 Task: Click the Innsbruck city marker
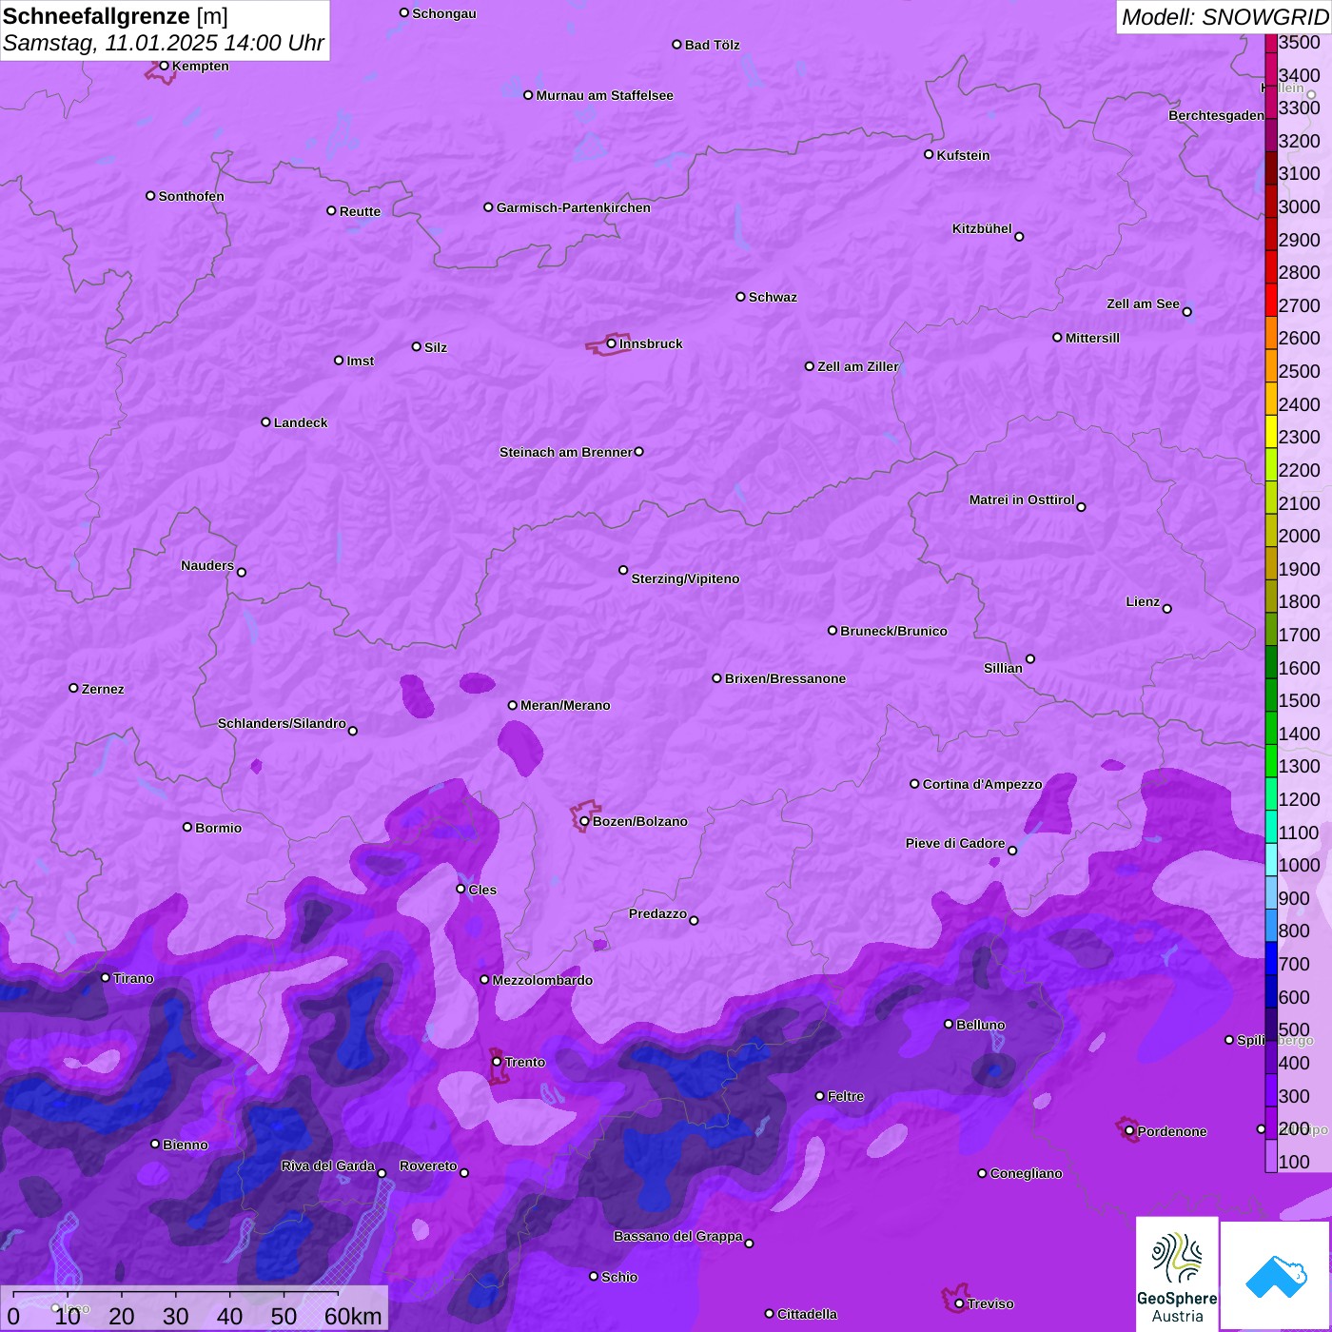612,343
